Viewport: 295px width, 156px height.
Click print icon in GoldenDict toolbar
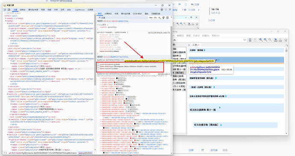tap(280, 40)
